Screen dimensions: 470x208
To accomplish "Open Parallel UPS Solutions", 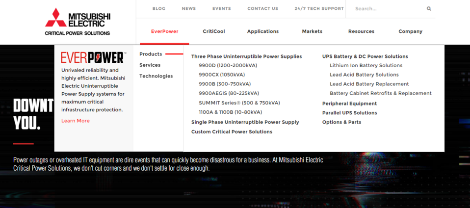I will 349,113.
